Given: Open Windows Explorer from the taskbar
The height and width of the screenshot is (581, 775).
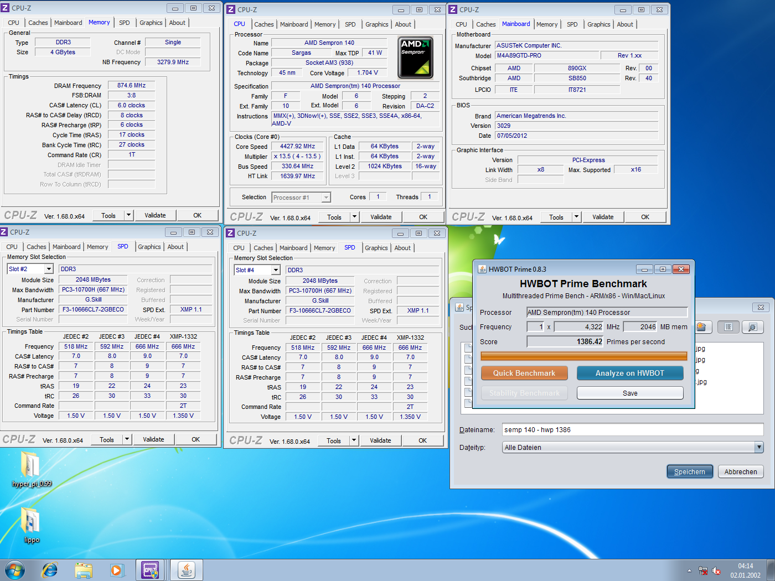Looking at the screenshot, I should click(84, 570).
